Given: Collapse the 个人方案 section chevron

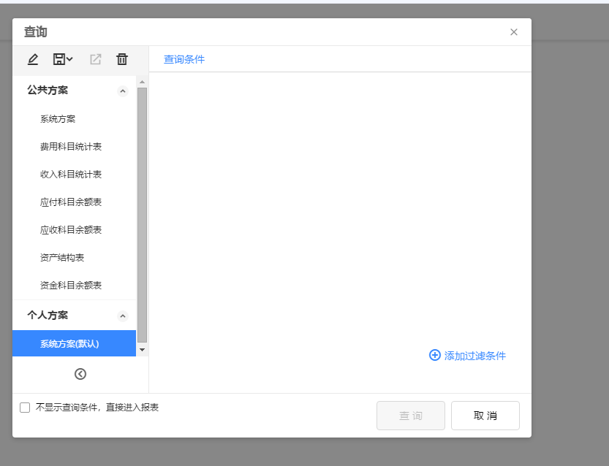Looking at the screenshot, I should [x=123, y=316].
